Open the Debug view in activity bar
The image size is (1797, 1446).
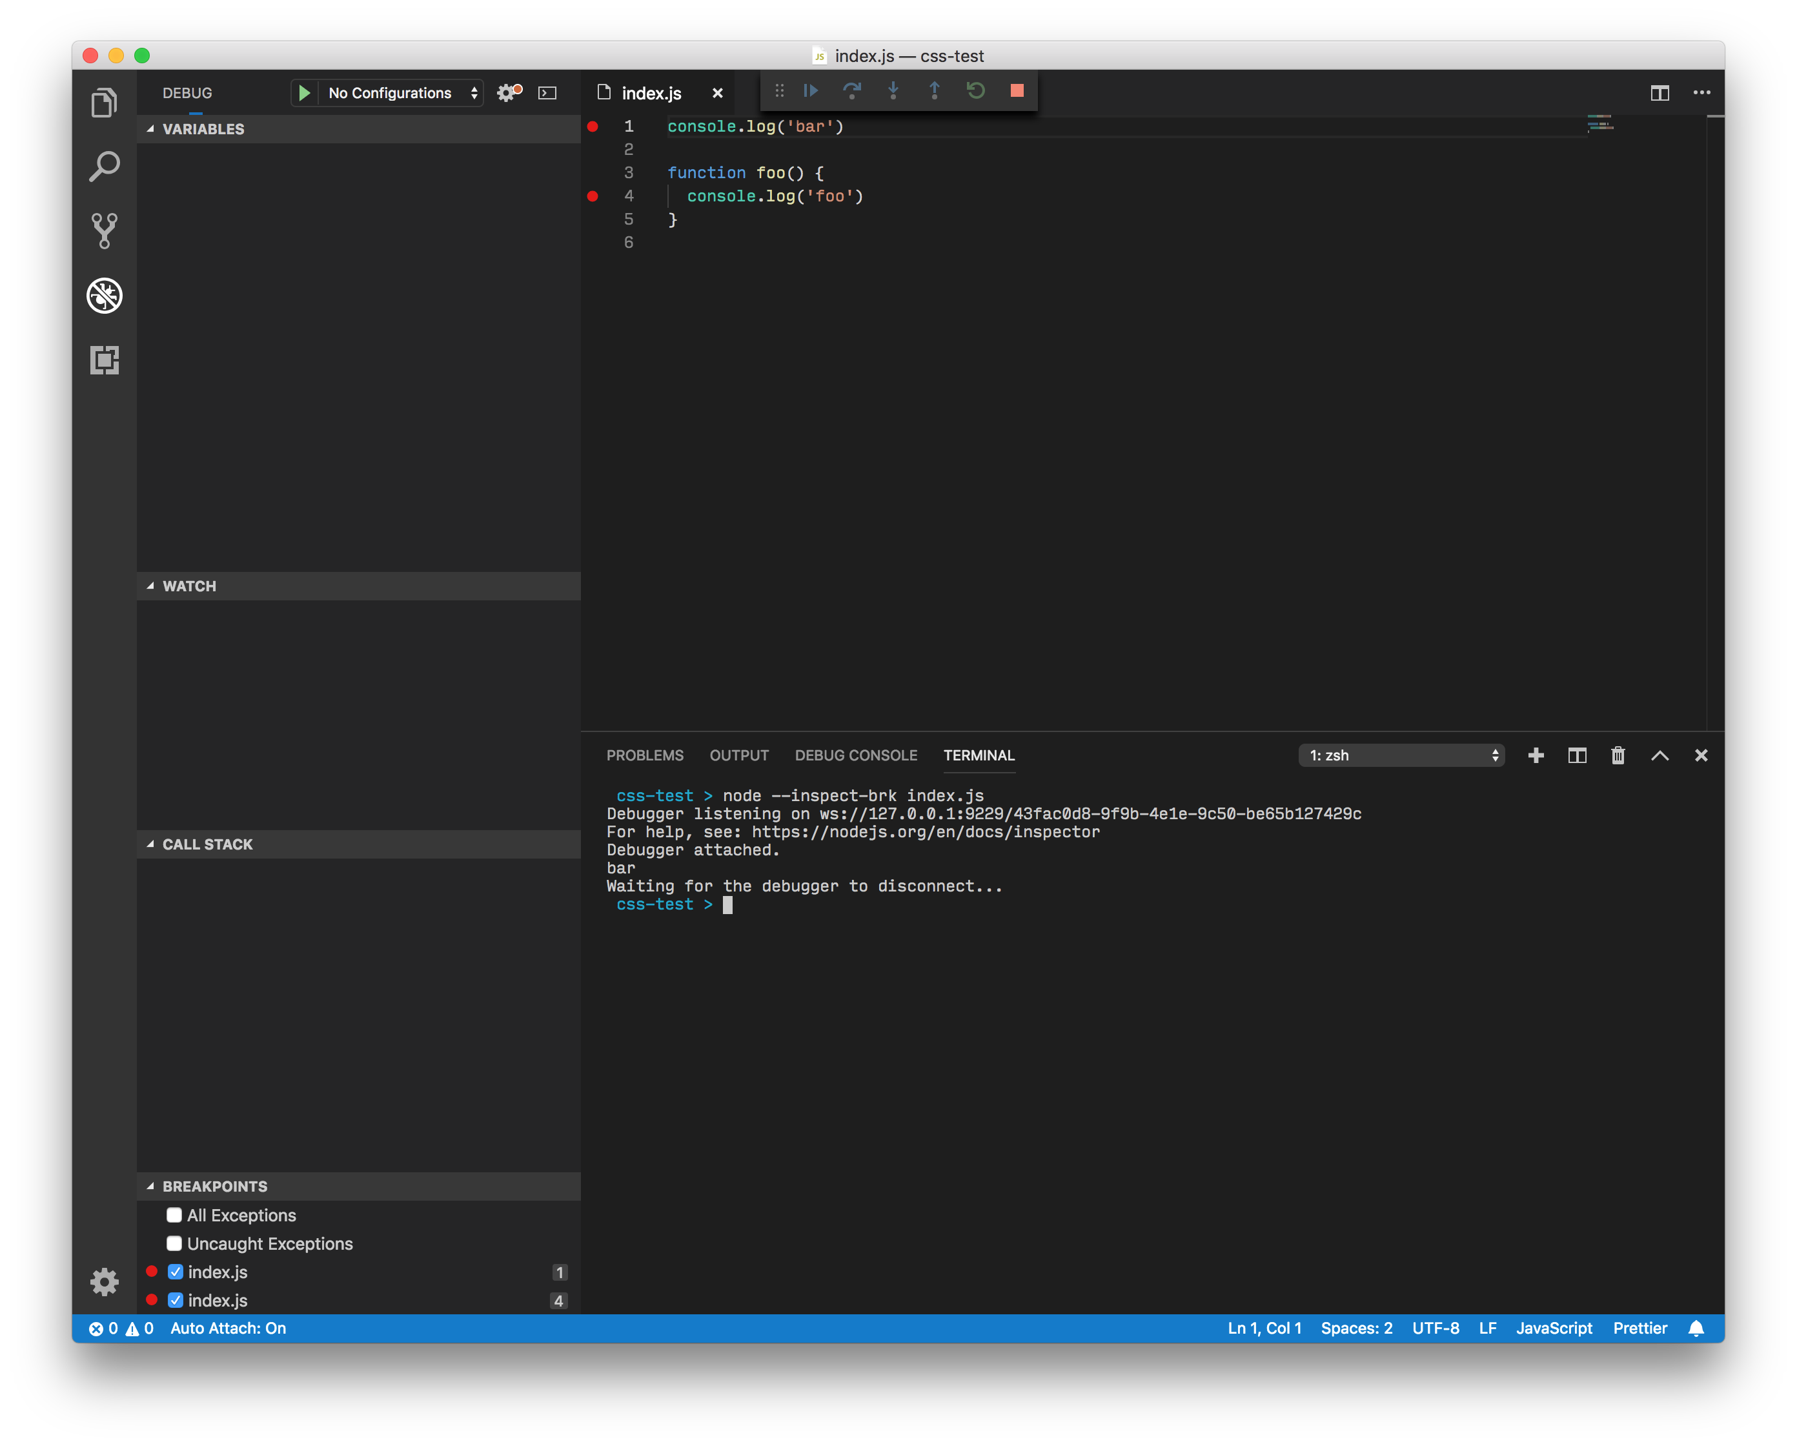pos(104,295)
